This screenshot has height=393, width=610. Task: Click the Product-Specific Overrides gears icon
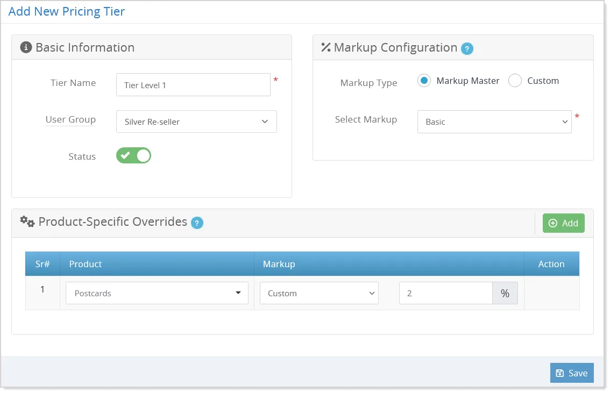27,221
